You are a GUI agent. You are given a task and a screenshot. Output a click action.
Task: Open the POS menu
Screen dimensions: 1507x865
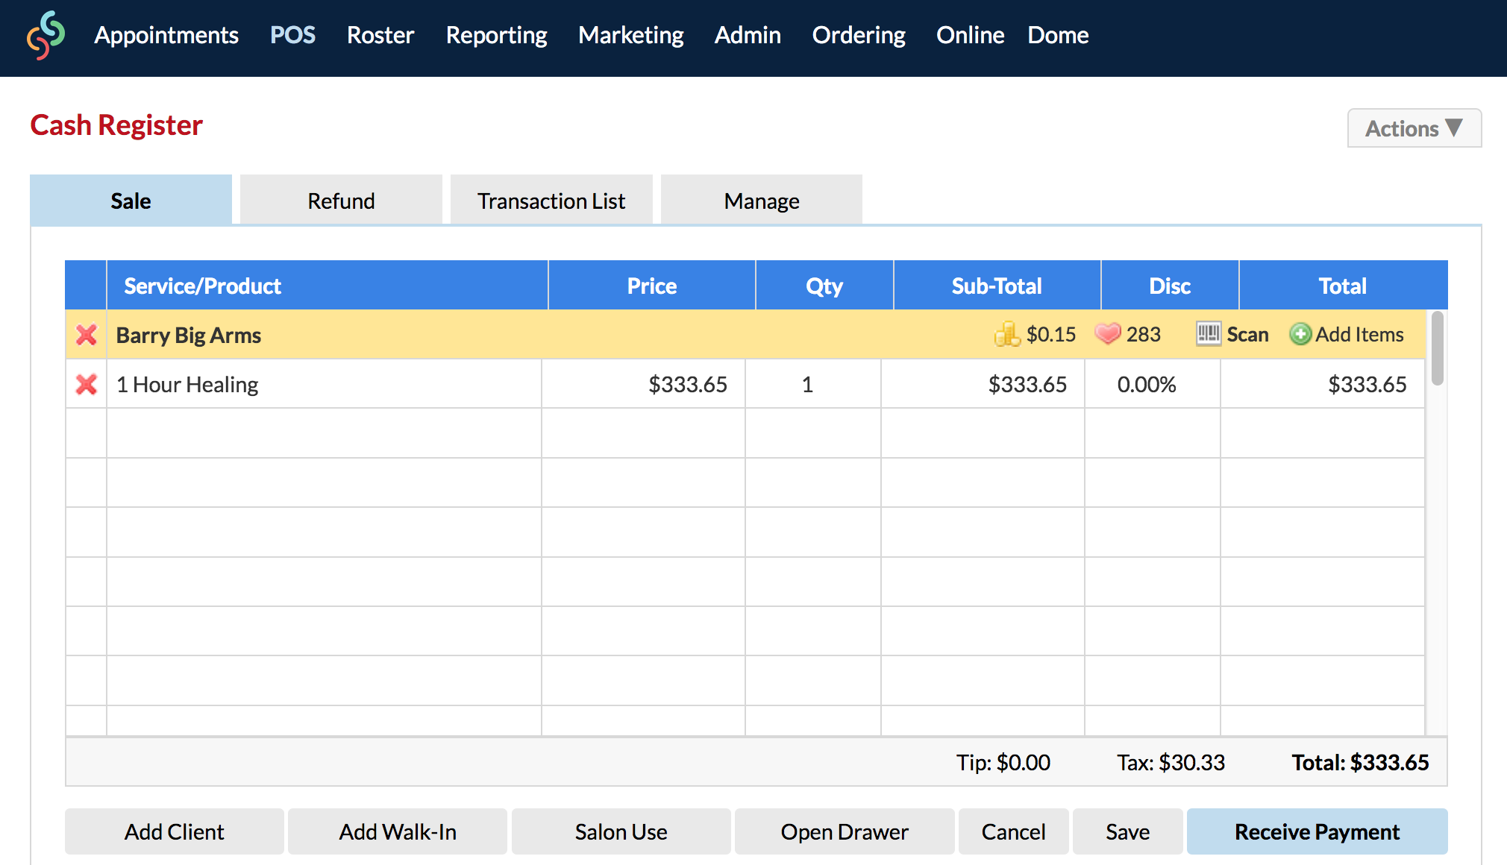[x=292, y=35]
